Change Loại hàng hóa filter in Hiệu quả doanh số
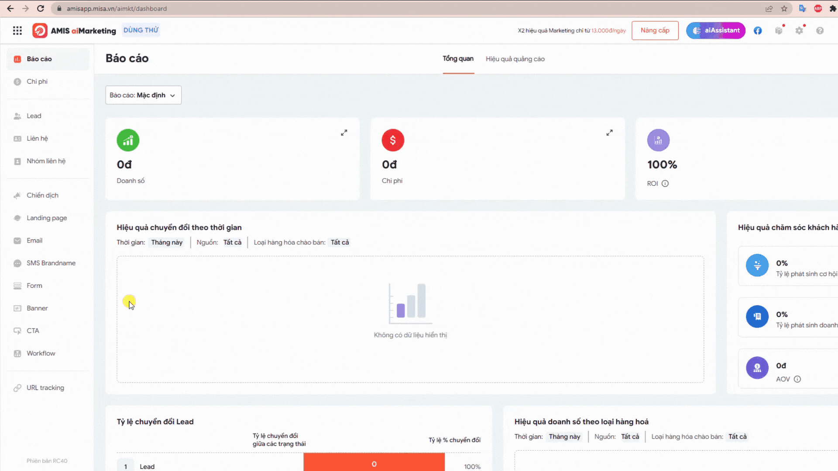 (737, 437)
